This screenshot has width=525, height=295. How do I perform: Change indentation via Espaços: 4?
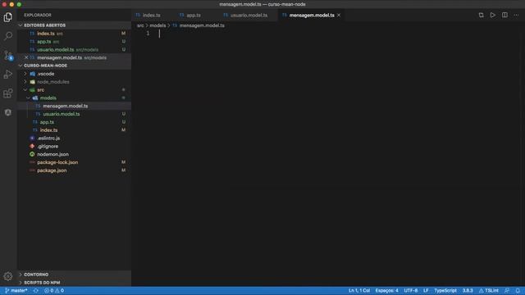pyautogui.click(x=386, y=291)
